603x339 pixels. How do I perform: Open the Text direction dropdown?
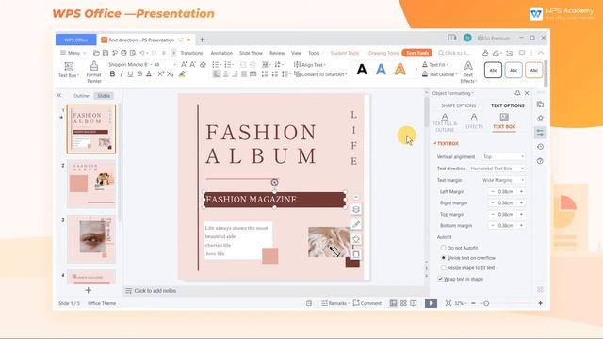point(497,169)
